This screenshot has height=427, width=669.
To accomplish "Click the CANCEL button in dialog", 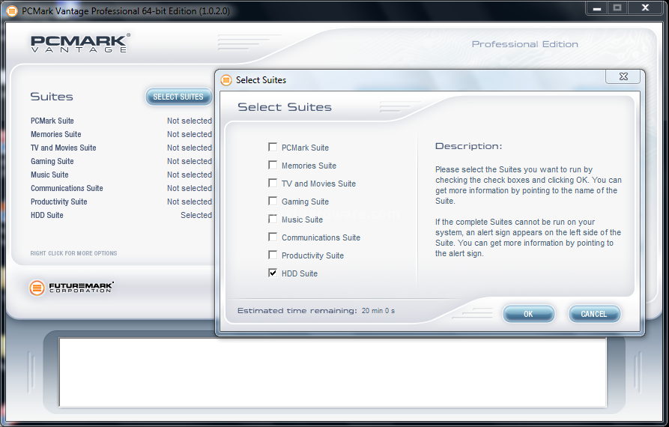I will (594, 314).
